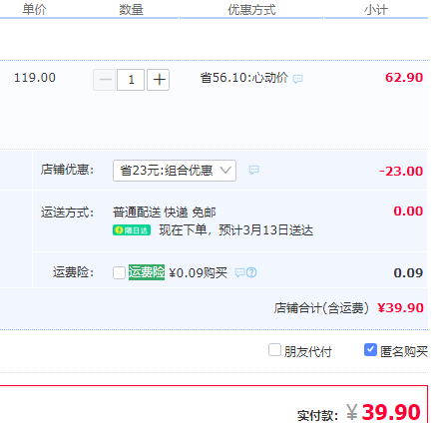
Task: Click the 省56.10:心动价 discount text
Action: click(x=244, y=78)
